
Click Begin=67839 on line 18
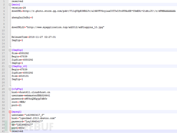[x=19, y=57]
